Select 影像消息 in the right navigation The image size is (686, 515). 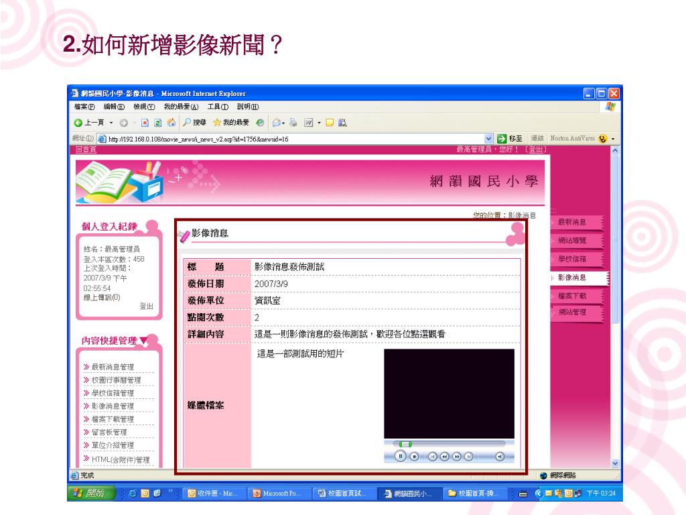pos(579,278)
